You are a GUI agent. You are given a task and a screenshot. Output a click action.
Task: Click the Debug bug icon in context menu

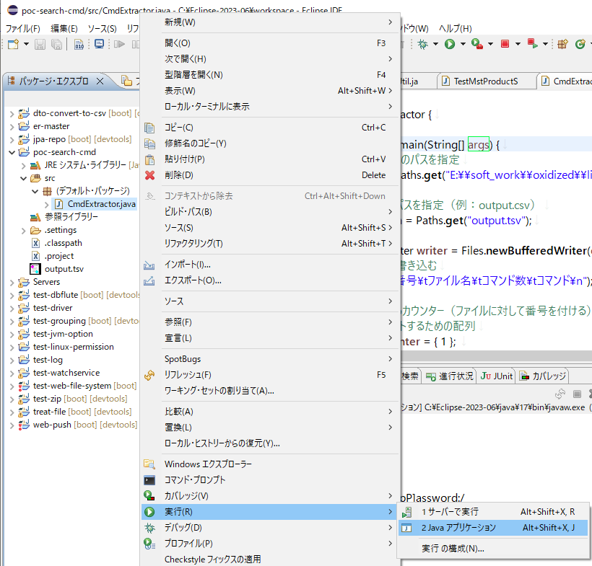(x=149, y=528)
